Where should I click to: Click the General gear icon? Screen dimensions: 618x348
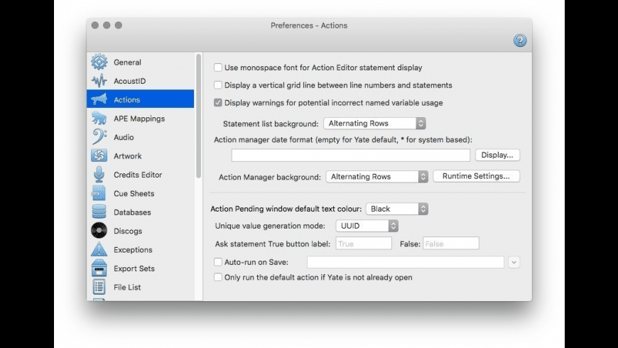click(x=99, y=62)
